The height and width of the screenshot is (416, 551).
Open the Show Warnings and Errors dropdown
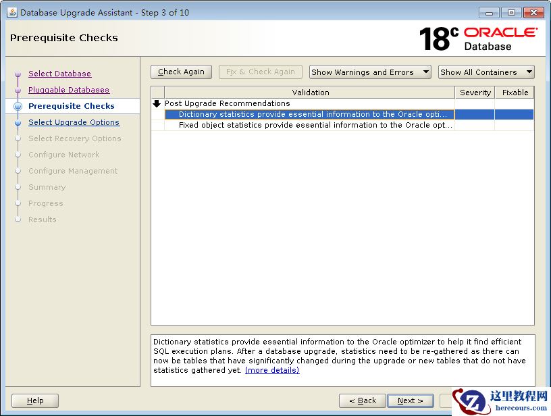[370, 72]
